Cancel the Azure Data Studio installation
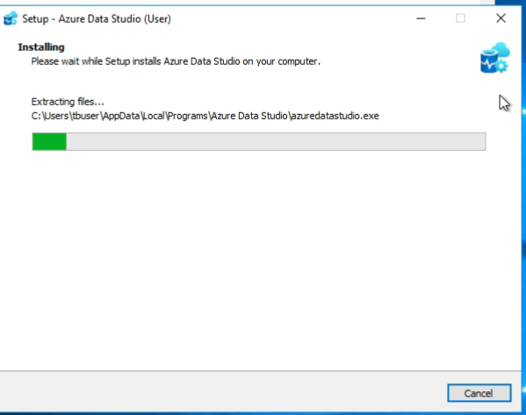Viewport: 526px width, 415px height. tap(479, 393)
